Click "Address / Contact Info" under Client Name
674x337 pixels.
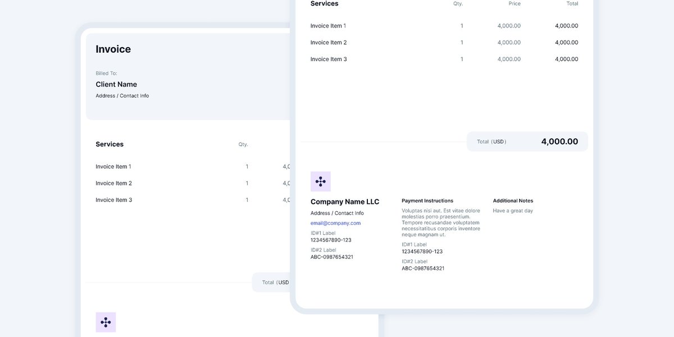coord(122,96)
